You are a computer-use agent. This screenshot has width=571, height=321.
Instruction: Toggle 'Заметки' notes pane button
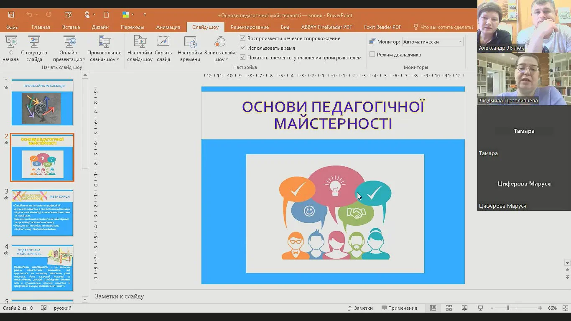click(x=360, y=308)
